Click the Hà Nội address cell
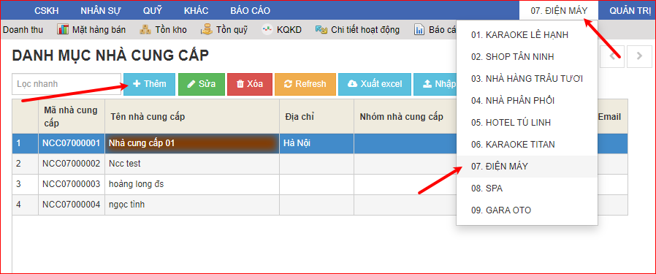 coord(317,143)
